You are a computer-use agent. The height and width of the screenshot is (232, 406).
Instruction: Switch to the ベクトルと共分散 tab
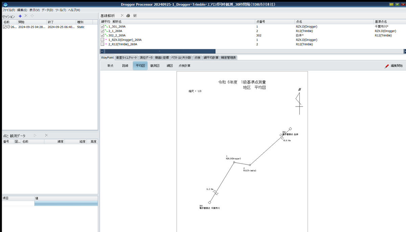point(181,58)
